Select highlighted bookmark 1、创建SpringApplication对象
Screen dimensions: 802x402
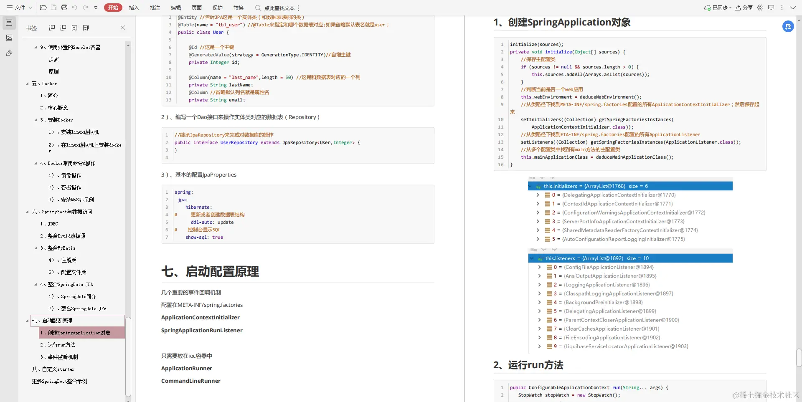82,333
